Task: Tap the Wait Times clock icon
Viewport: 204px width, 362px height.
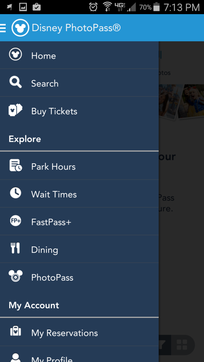Action: (16, 193)
